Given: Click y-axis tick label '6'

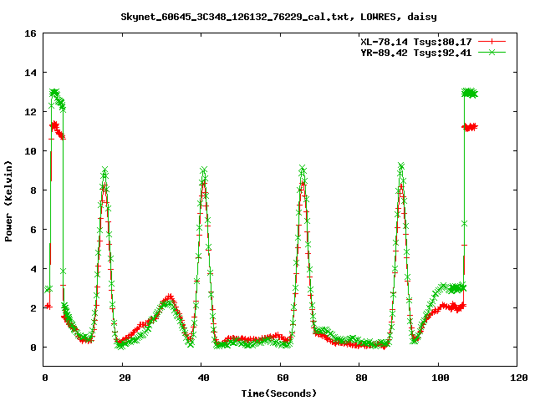Looking at the screenshot, I should click(x=33, y=230).
